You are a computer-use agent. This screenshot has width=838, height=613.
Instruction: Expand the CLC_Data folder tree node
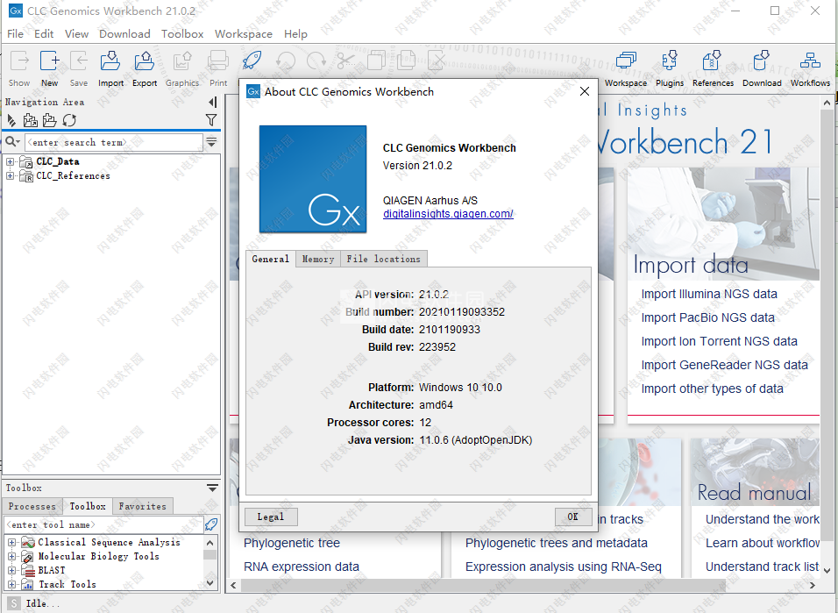pos(11,161)
